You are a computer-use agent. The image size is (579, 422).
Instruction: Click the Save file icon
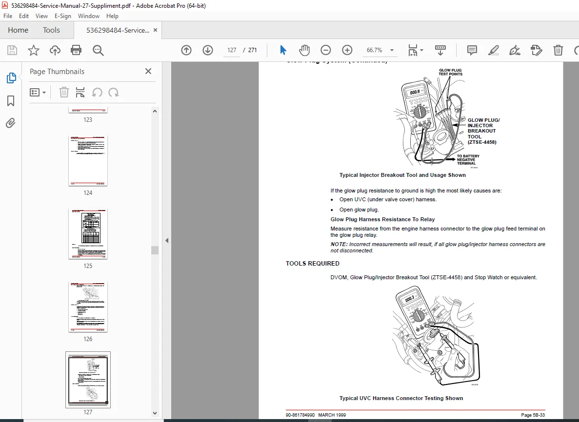12,50
